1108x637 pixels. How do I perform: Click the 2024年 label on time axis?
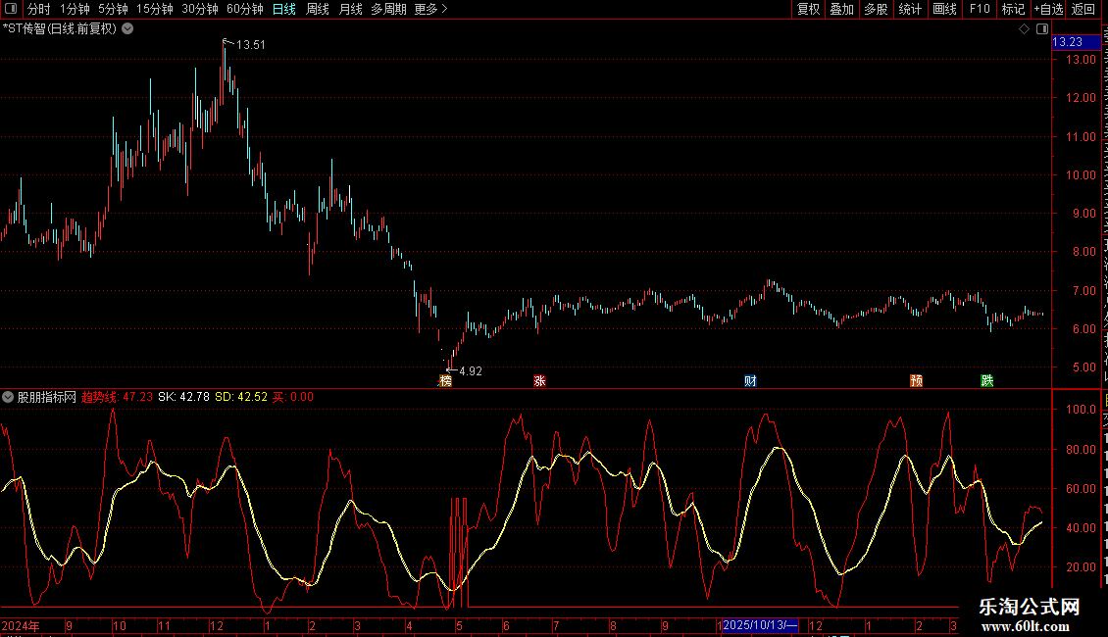(21, 625)
